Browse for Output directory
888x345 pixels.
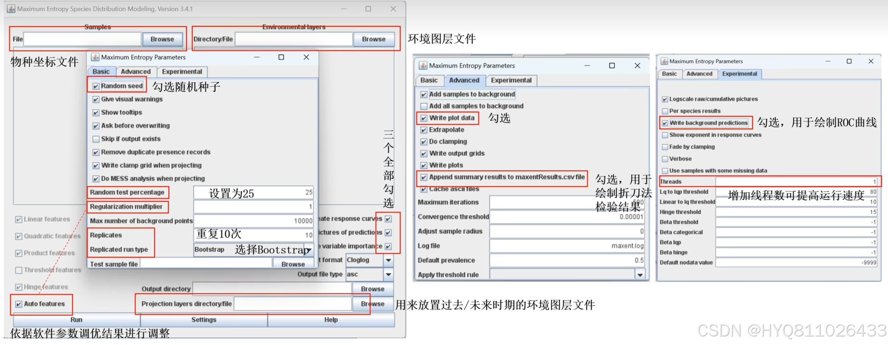(x=373, y=289)
